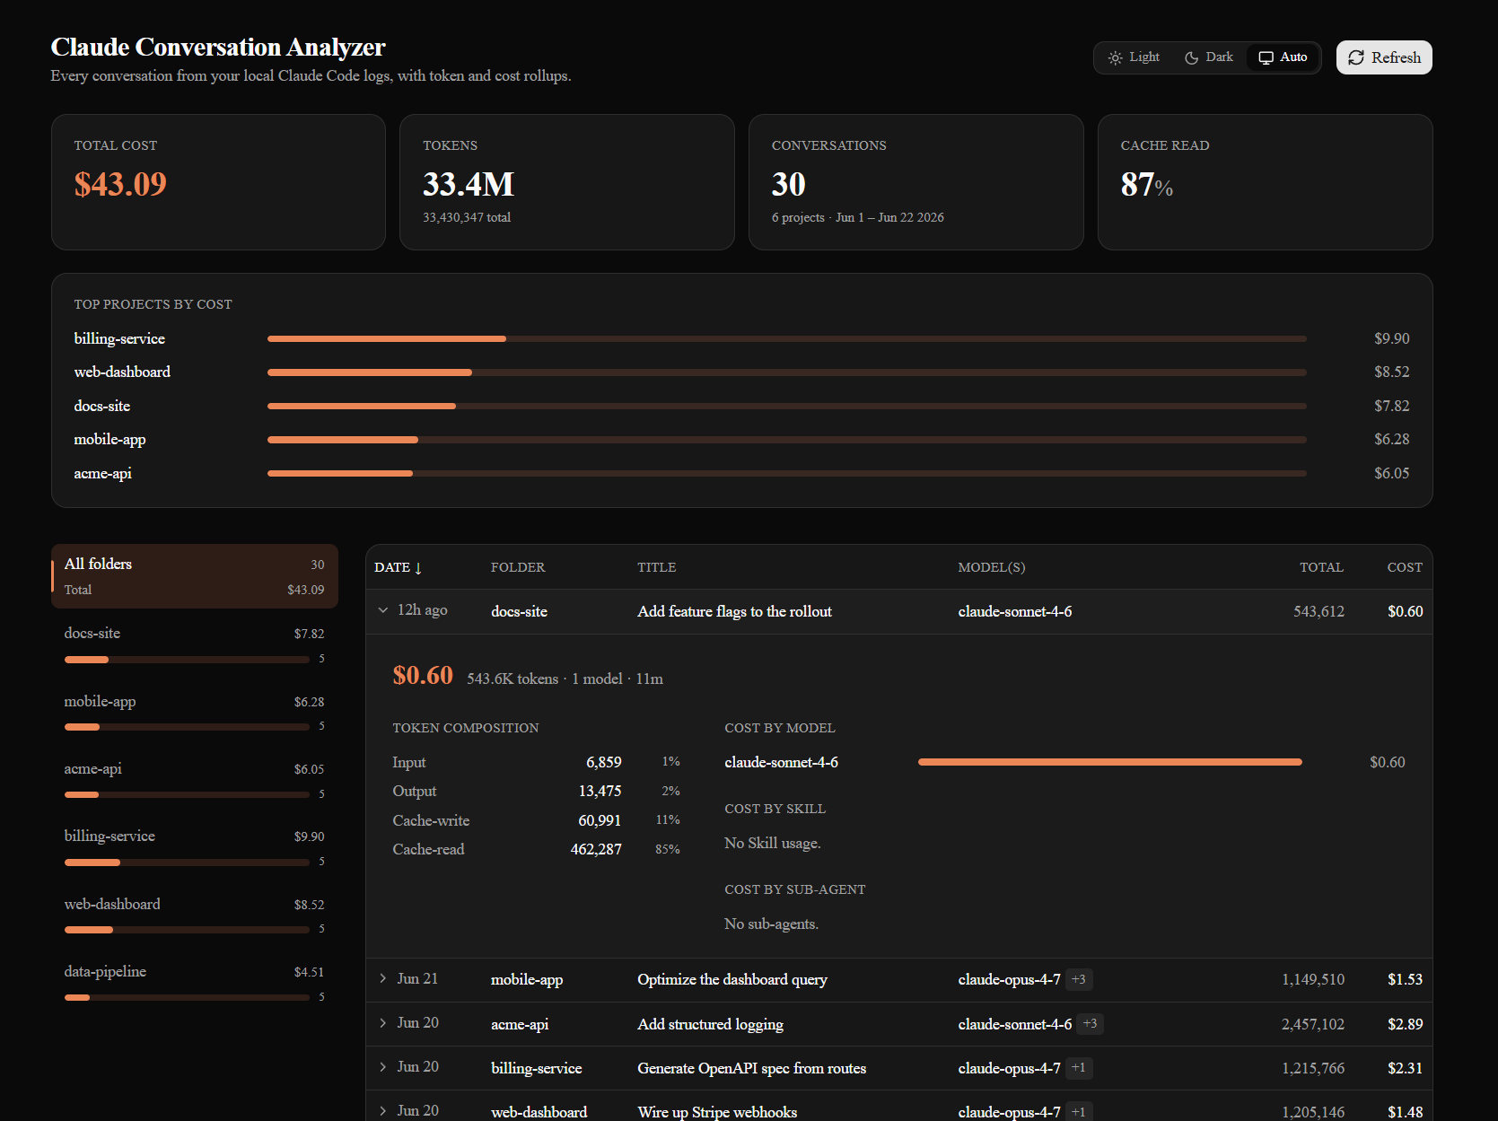Click the Output token value 13,475
The width and height of the screenshot is (1498, 1121).
pos(600,791)
